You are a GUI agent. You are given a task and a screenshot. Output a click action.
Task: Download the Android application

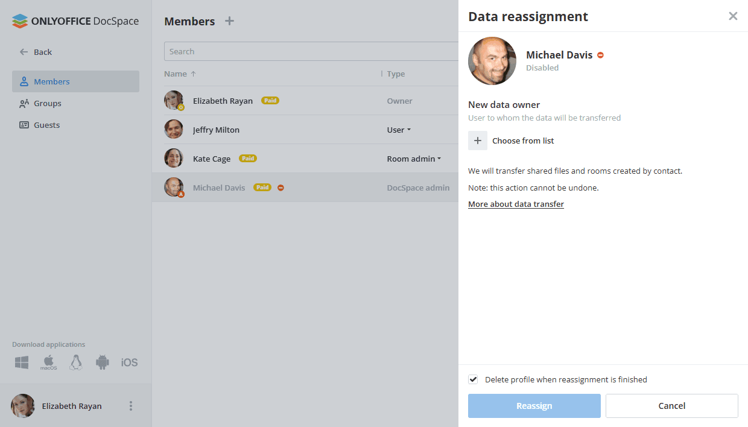[102, 362]
